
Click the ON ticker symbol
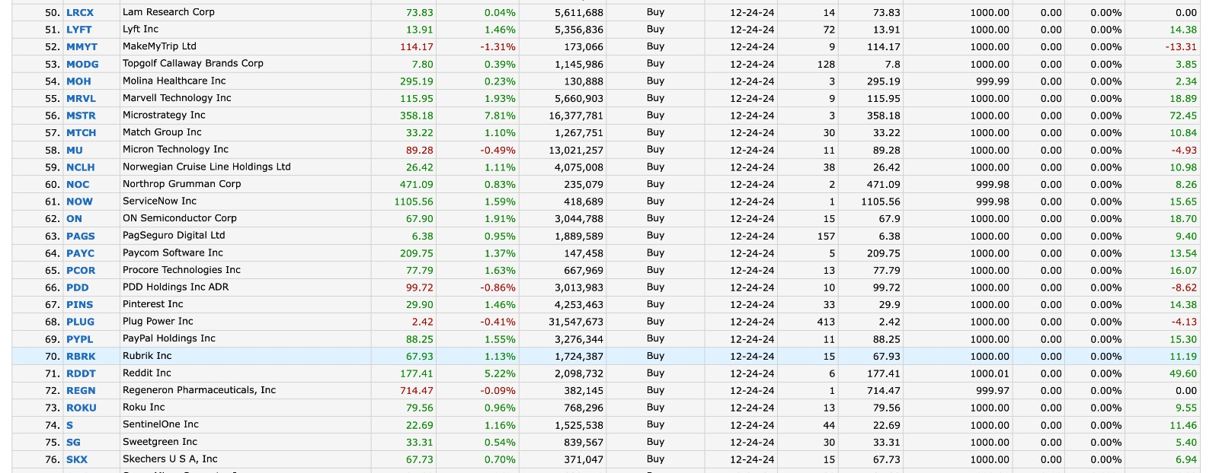click(x=74, y=219)
